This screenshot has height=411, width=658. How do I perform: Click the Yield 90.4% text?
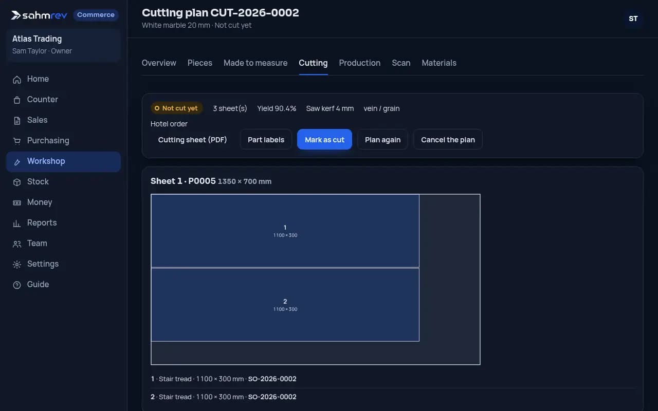point(277,108)
